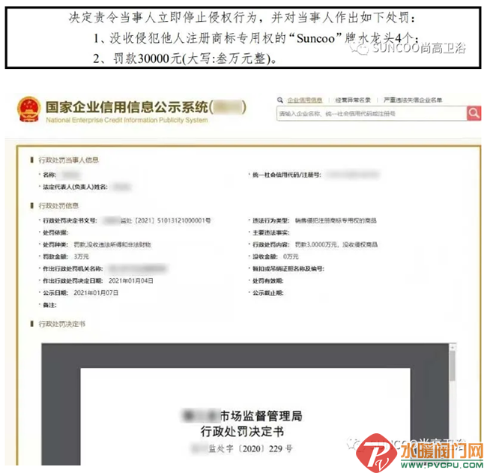Click the 行政处罚信息 section heading
Image resolution: width=487 pixels, height=476 pixels.
[x=58, y=205]
